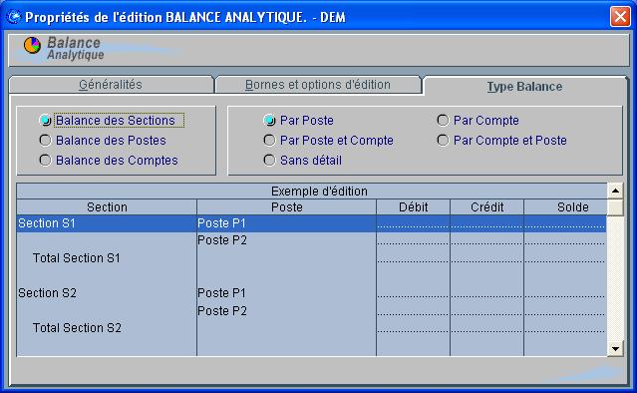Click the Type Balance tab
This screenshot has width=637, height=393.
pos(524,86)
